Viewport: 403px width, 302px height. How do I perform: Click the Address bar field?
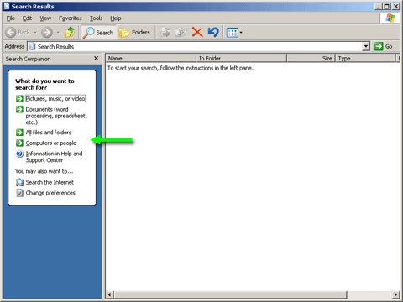(x=195, y=46)
